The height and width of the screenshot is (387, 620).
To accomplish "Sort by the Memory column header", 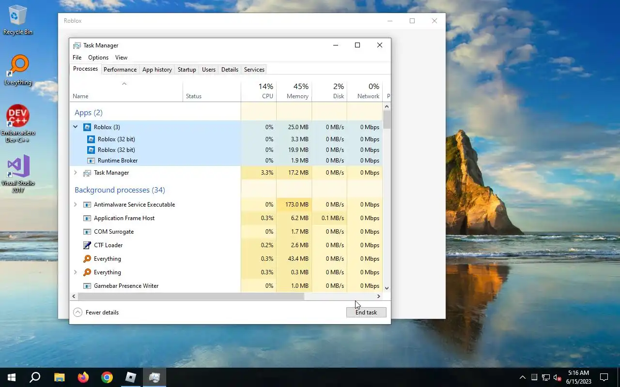I will [294, 91].
